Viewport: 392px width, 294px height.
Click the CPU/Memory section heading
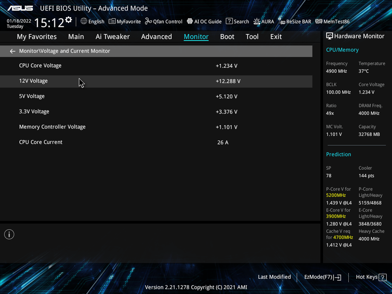342,50
